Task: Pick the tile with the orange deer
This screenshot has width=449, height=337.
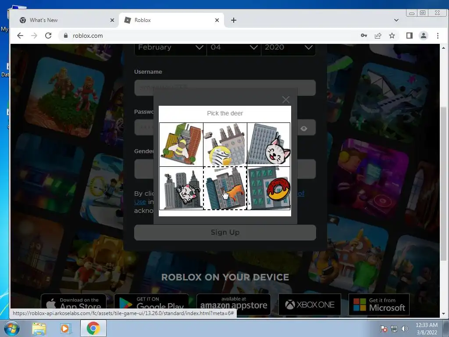Action: pos(225,188)
